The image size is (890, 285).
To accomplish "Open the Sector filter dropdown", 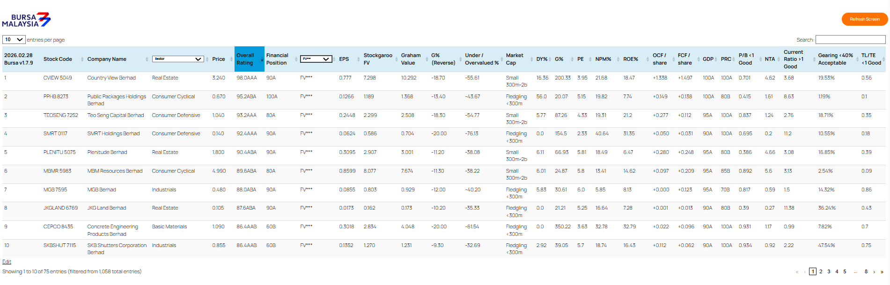I will tap(177, 59).
